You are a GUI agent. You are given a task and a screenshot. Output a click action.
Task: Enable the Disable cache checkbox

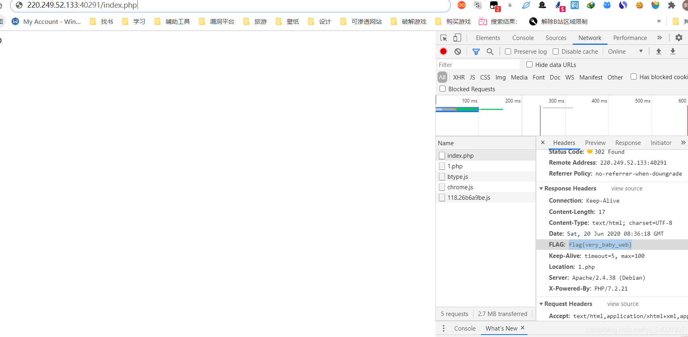click(556, 52)
